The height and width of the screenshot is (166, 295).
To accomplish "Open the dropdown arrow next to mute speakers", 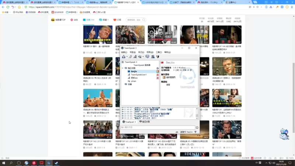I will point(143,57).
